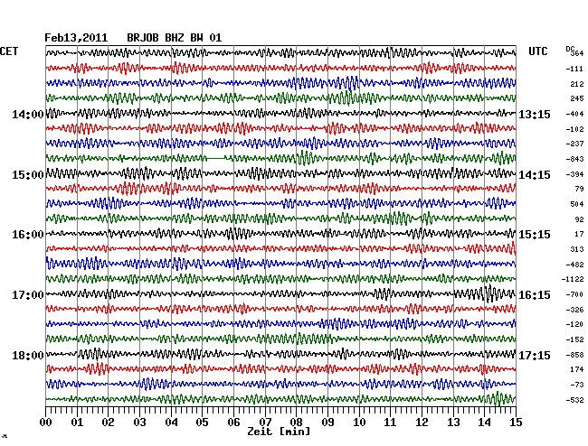588x446 pixels.
Task: Click the Zeit [min] axis title
Action: (279, 432)
